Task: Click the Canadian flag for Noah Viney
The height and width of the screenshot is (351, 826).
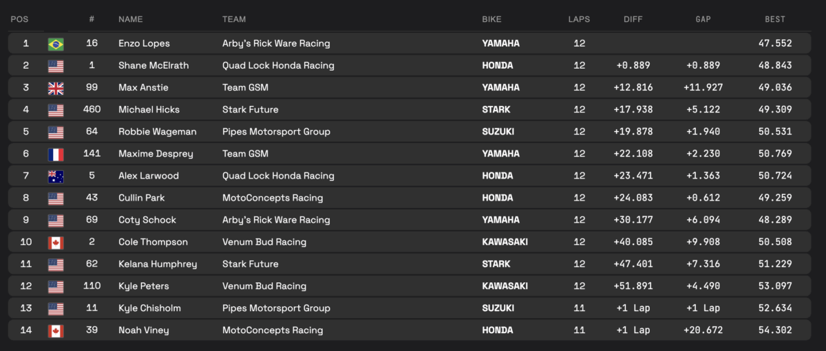Action: [x=56, y=331]
